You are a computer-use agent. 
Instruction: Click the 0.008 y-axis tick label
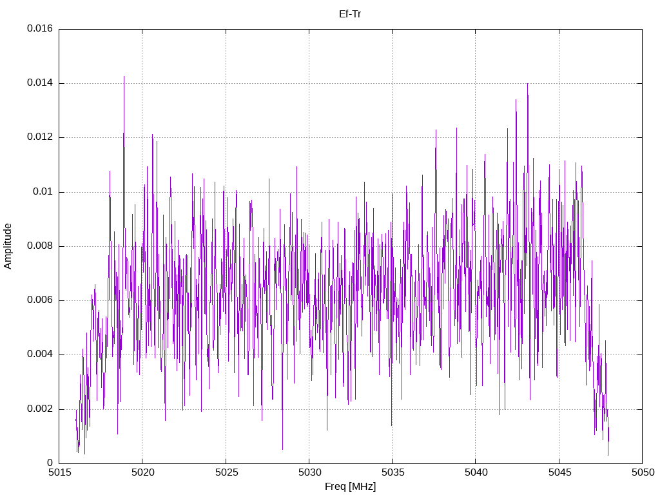[x=40, y=246]
